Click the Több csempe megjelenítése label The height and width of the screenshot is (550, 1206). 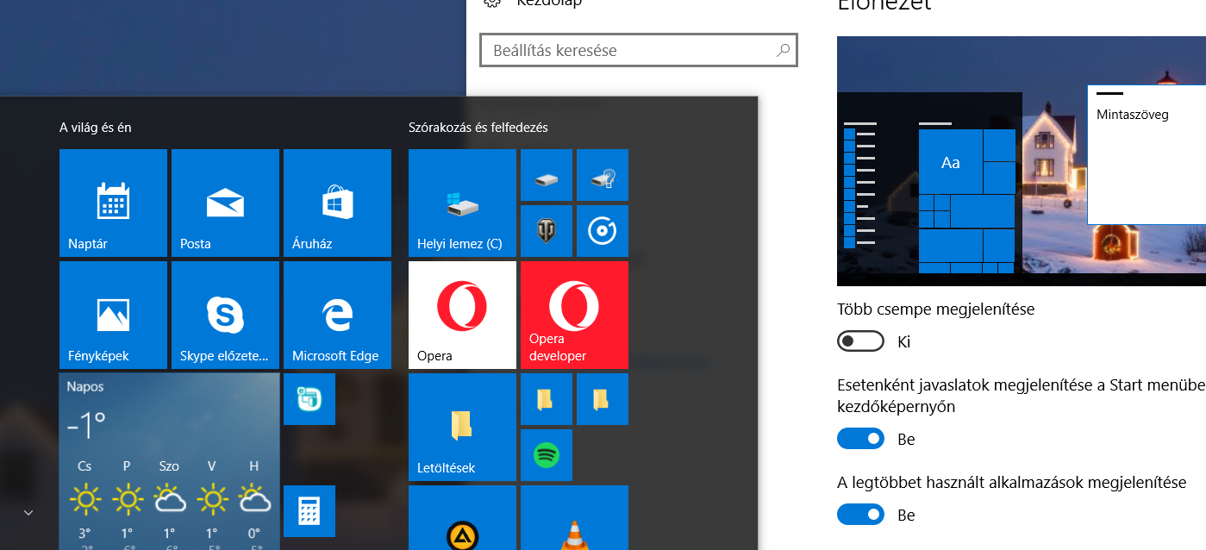[x=936, y=309]
